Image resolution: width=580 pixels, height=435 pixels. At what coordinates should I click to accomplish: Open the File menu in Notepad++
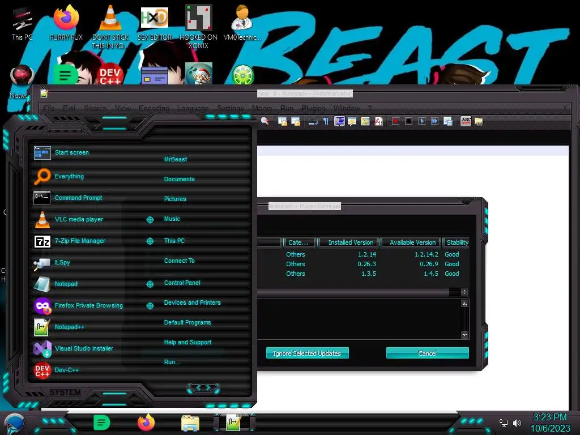coord(49,108)
